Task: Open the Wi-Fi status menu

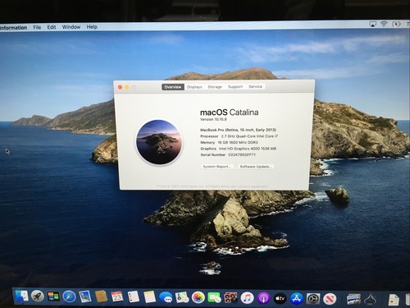Action: pos(384,24)
